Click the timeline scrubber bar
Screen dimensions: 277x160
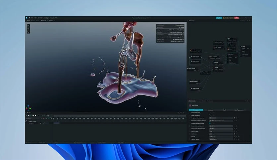[x=120, y=116]
